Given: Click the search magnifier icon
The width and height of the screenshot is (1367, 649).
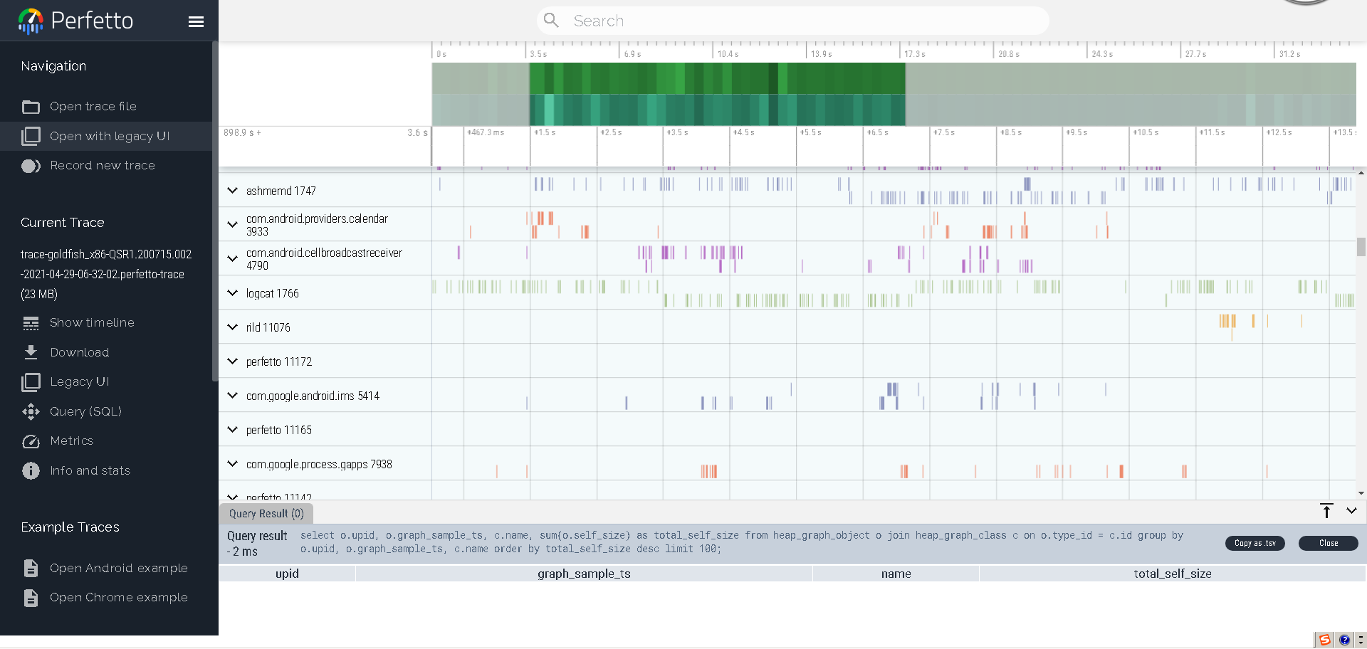Looking at the screenshot, I should pos(551,21).
